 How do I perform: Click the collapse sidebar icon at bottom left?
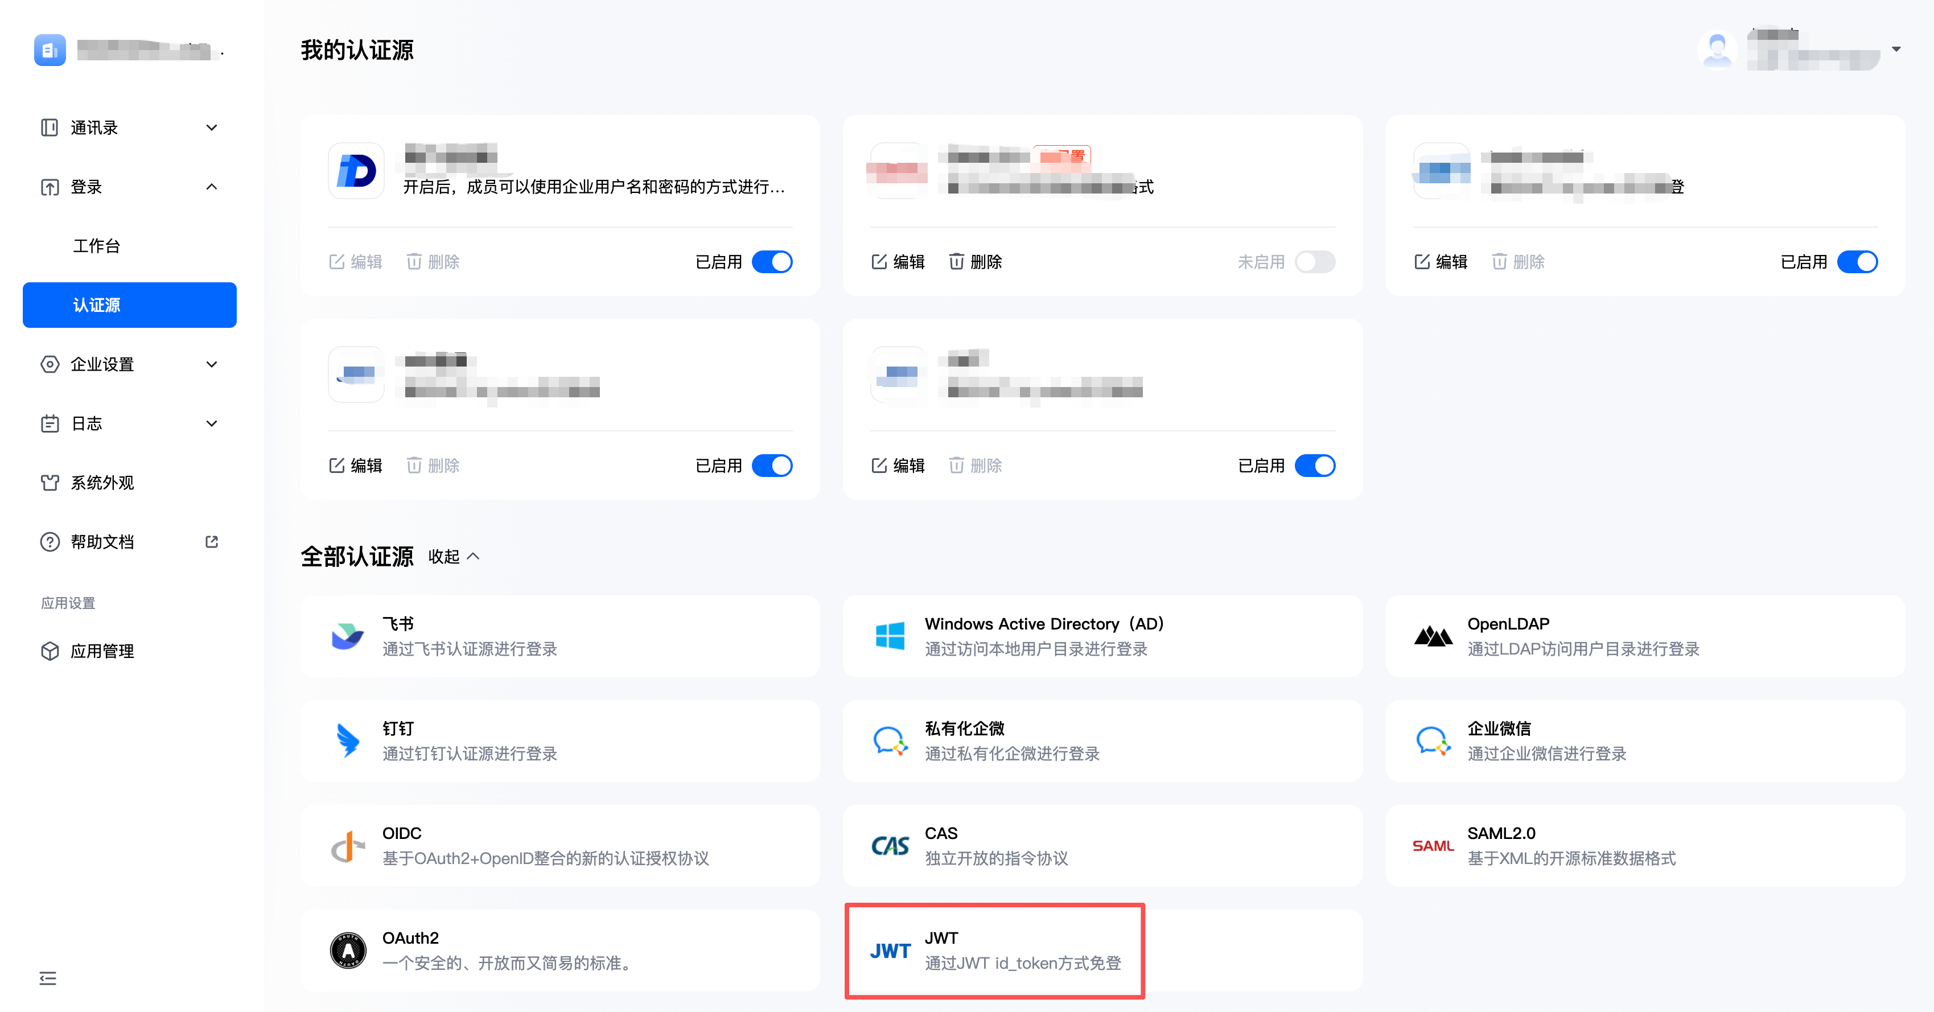pyautogui.click(x=48, y=977)
